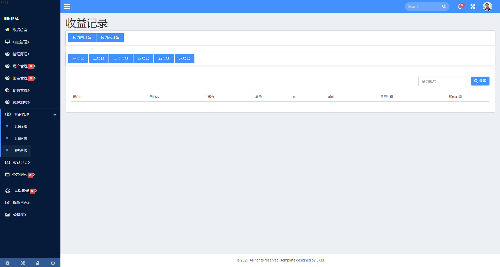
Task: Open the user avatar profile menu
Action: pyautogui.click(x=487, y=7)
